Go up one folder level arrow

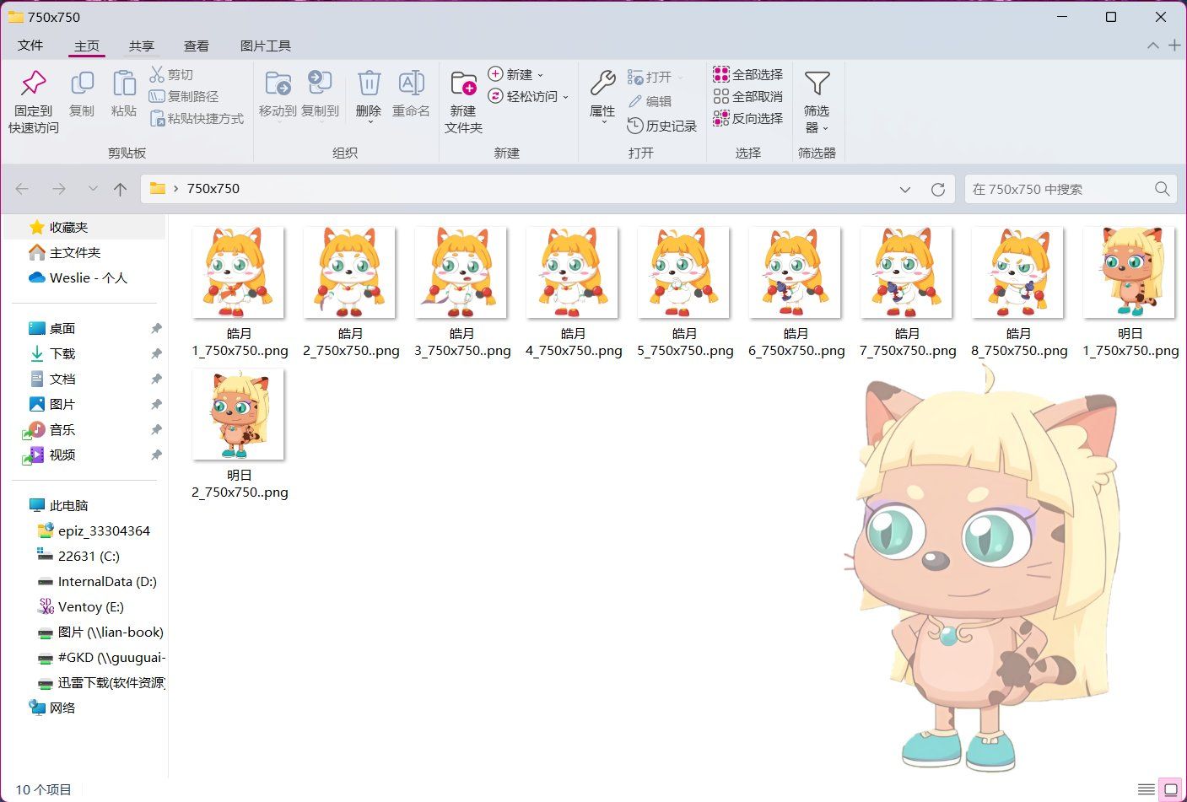(120, 189)
